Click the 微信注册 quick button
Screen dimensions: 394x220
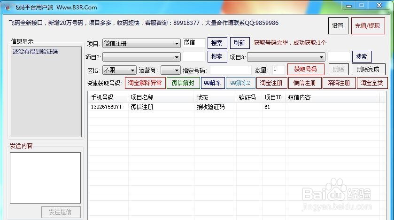point(305,83)
